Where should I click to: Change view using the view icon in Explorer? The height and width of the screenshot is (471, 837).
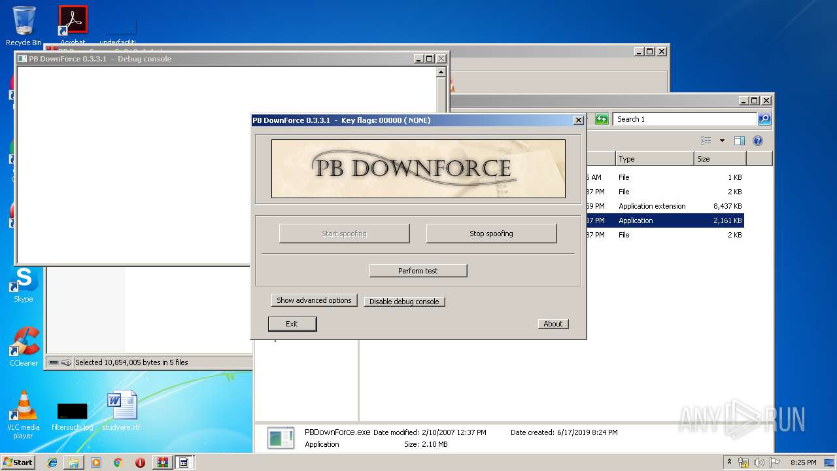pyautogui.click(x=706, y=141)
